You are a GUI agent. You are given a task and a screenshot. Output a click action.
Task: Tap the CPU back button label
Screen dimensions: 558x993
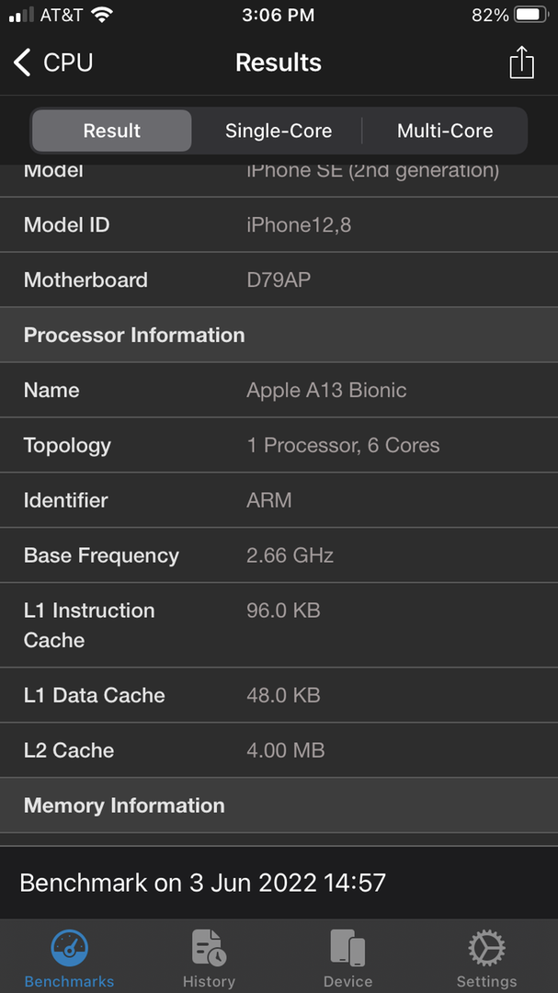point(68,63)
